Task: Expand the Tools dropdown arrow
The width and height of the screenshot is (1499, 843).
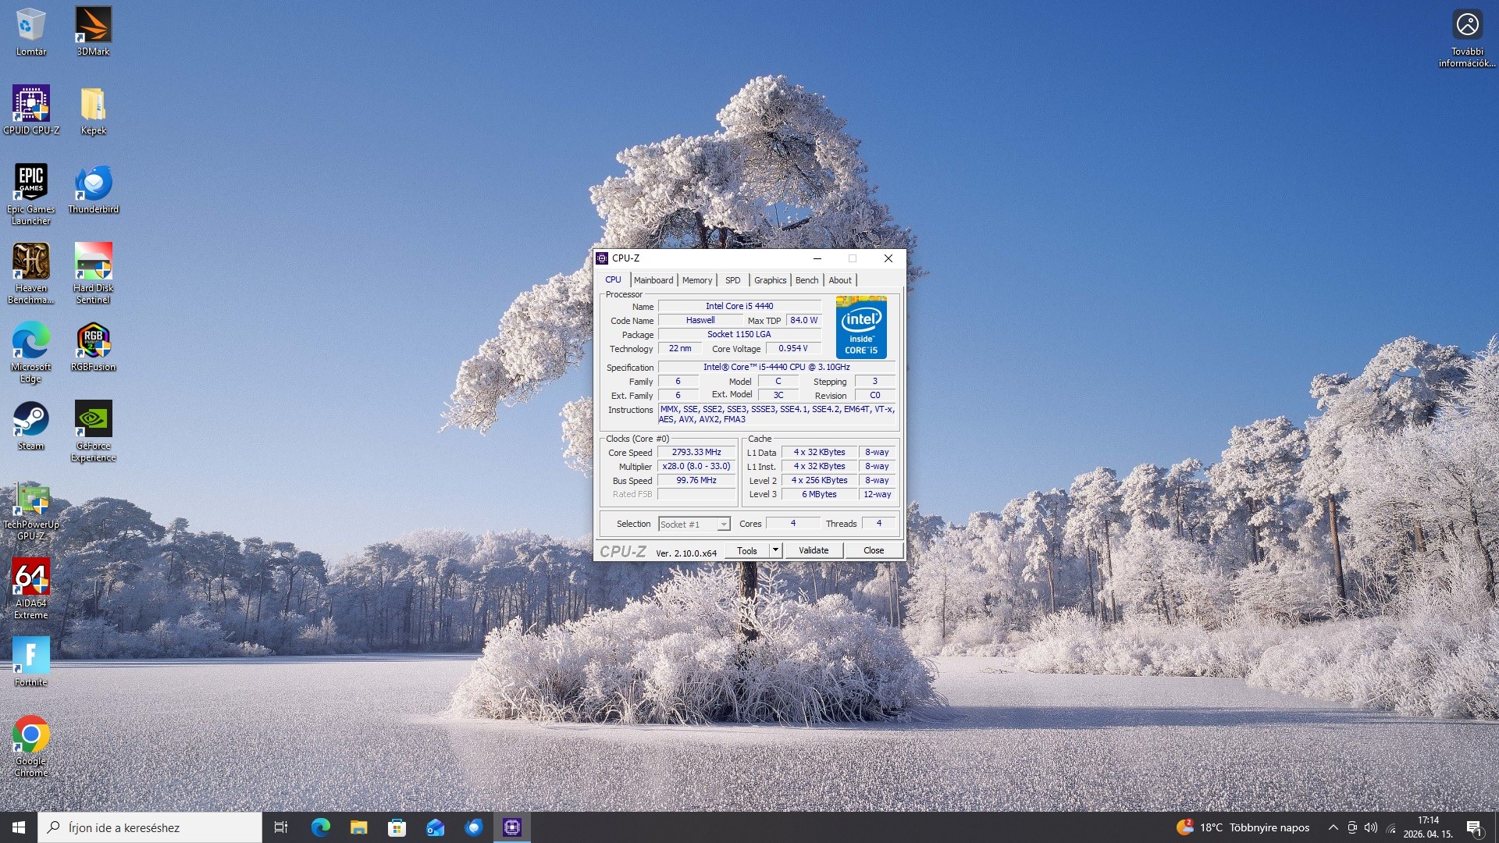Action: click(775, 550)
